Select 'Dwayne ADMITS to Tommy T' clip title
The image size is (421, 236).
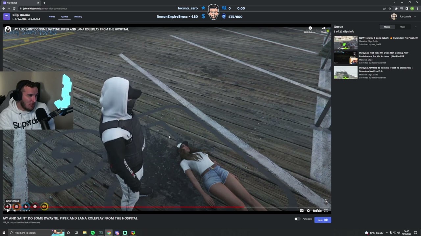pyautogui.click(x=385, y=69)
